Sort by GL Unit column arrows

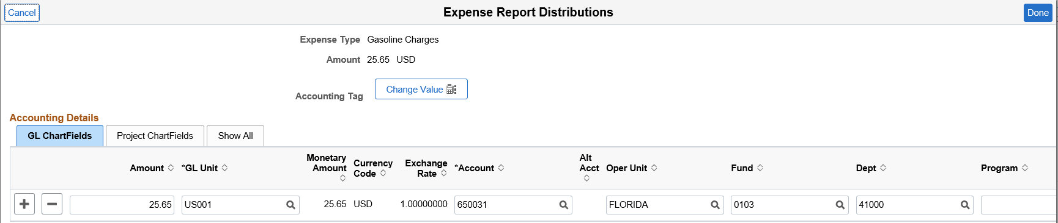[224, 168]
